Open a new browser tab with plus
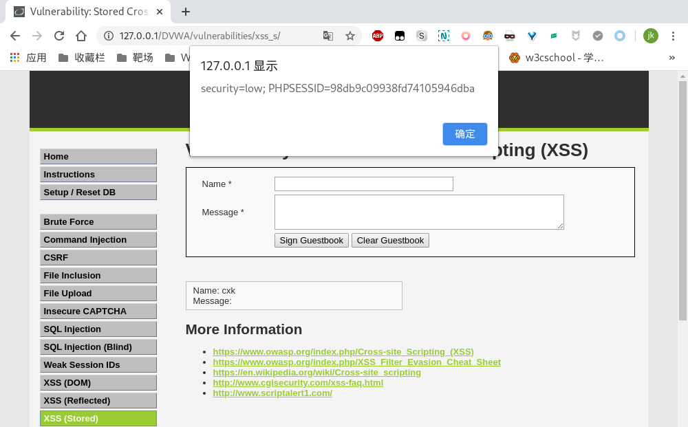The width and height of the screenshot is (688, 427). [186, 12]
